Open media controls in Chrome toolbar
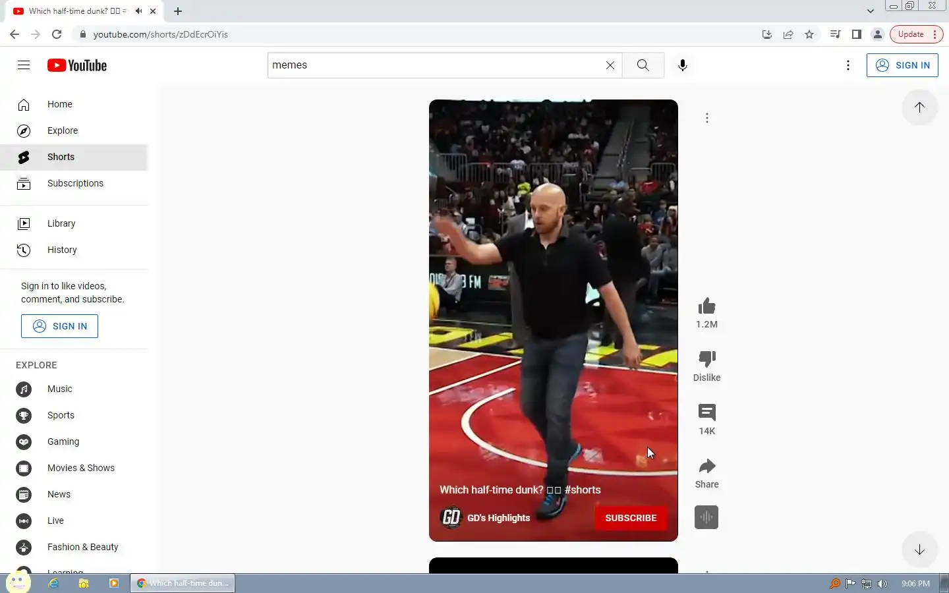 click(835, 34)
